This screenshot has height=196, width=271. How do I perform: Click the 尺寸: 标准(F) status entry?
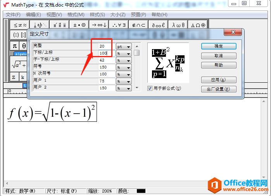coord(66,191)
